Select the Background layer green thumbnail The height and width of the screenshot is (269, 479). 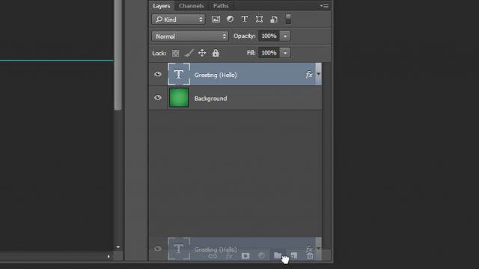[179, 98]
